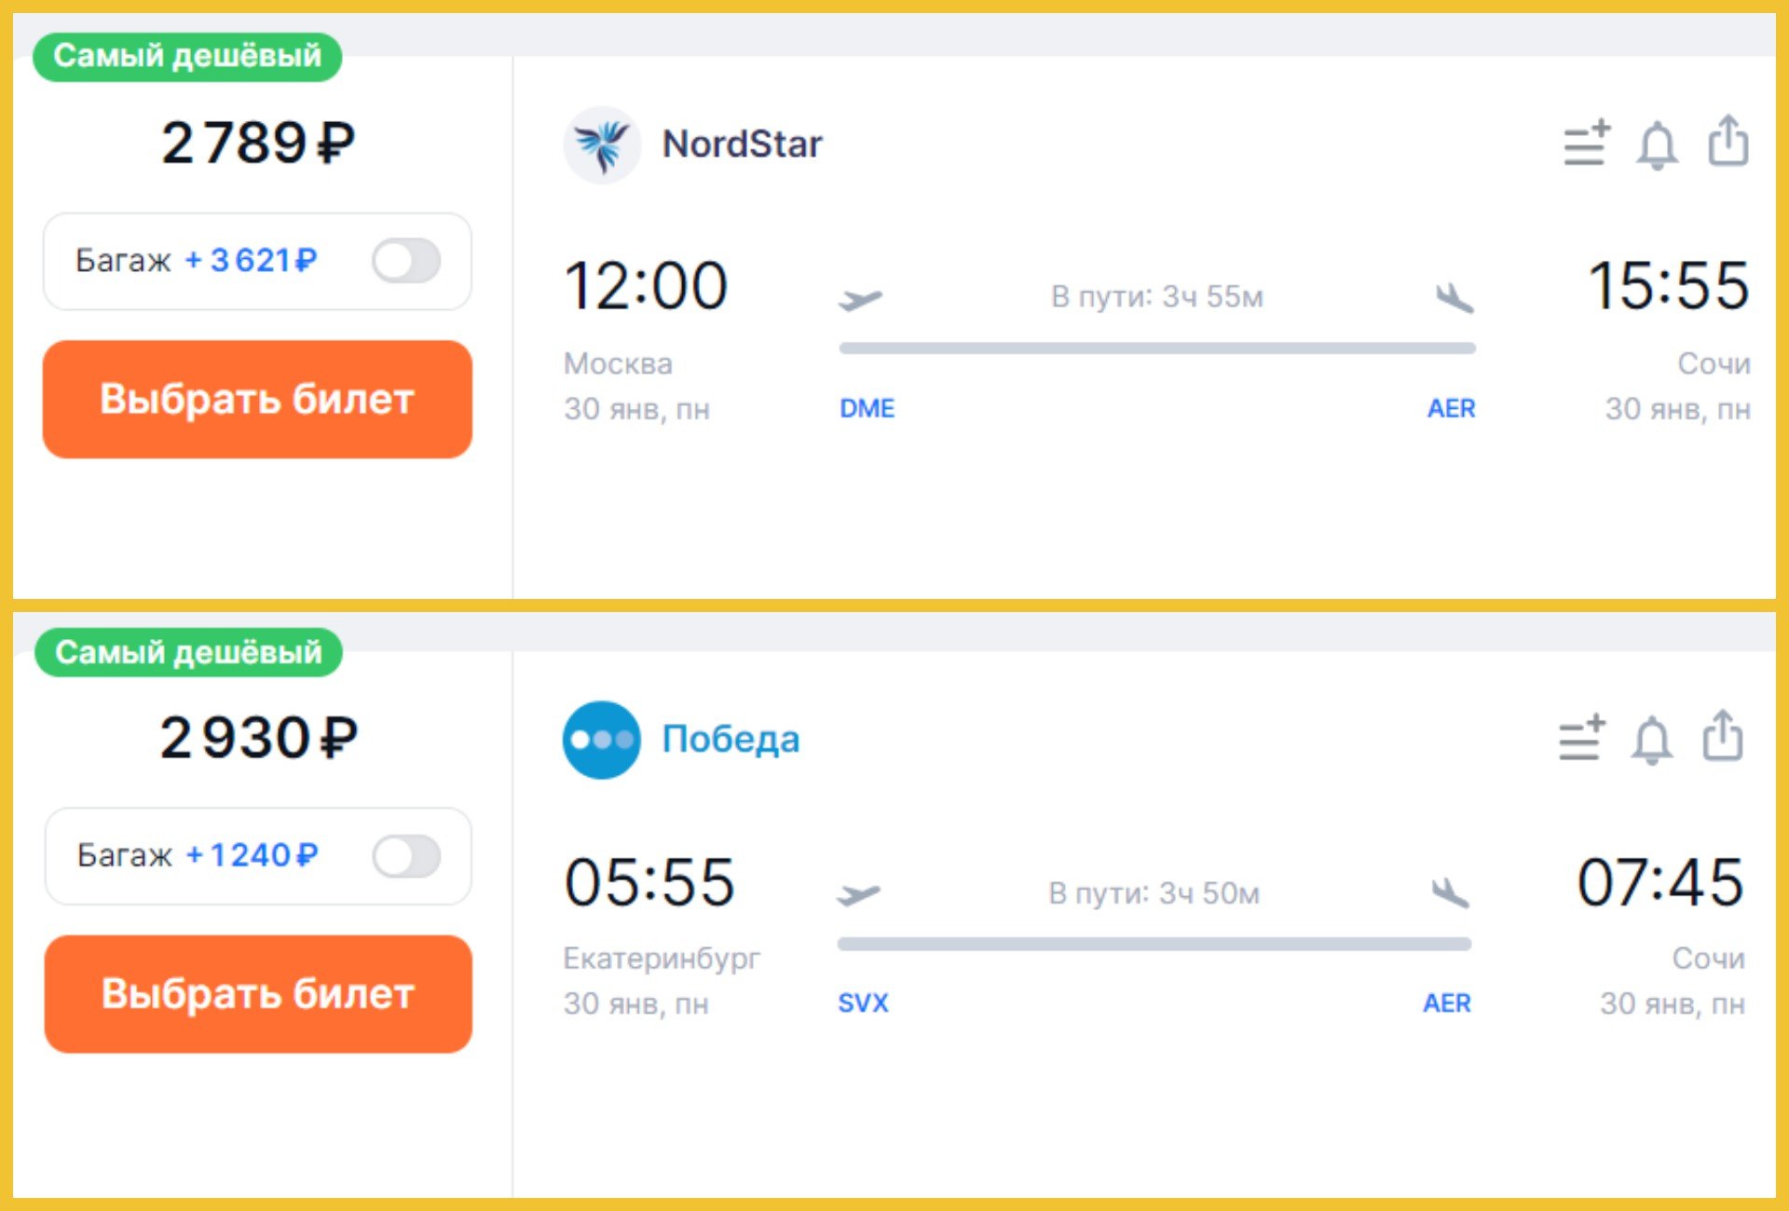Click AER code on NordStar flight
This screenshot has height=1211, width=1789.
(x=1451, y=409)
